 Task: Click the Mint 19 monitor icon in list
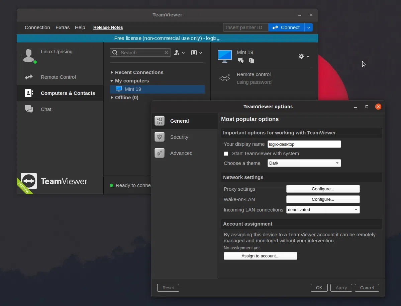coord(119,89)
